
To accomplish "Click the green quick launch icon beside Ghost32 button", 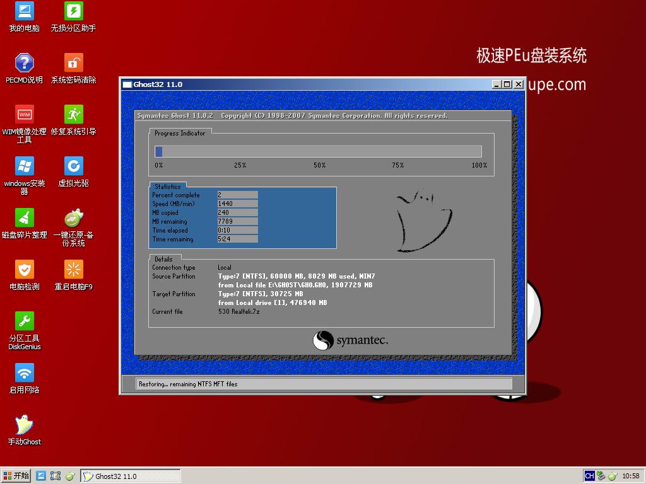I will point(70,476).
